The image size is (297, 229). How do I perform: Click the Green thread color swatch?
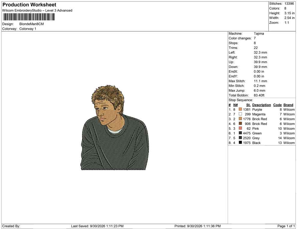(x=240, y=133)
